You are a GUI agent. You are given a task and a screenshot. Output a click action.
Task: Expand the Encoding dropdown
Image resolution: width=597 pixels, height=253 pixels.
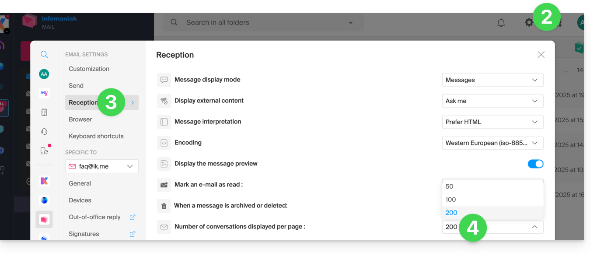[x=492, y=143]
